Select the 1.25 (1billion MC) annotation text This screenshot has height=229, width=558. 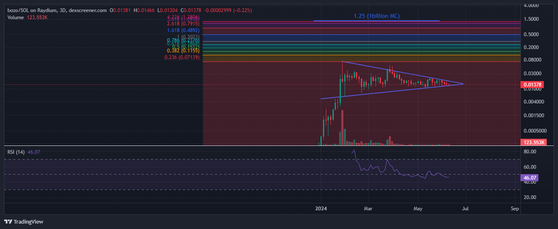pos(377,16)
